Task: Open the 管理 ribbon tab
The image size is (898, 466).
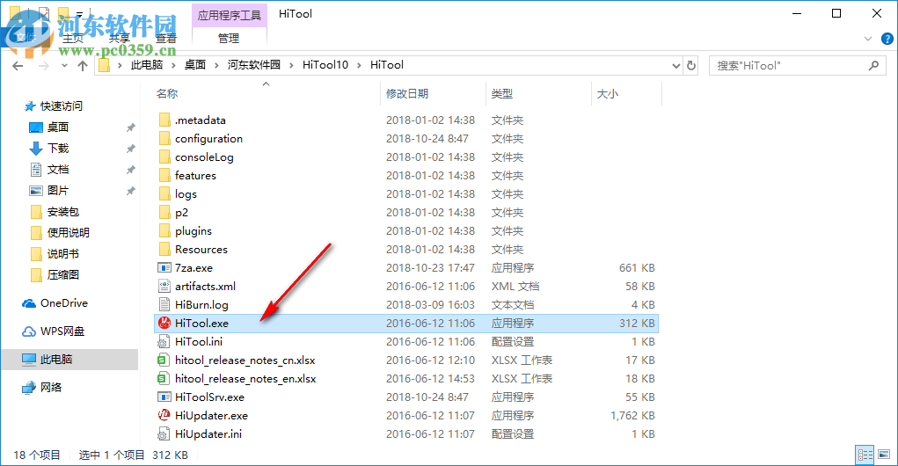Action: tap(229, 39)
